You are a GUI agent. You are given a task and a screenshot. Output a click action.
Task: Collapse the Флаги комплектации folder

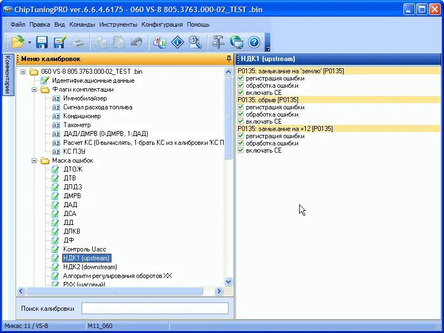coord(34,89)
